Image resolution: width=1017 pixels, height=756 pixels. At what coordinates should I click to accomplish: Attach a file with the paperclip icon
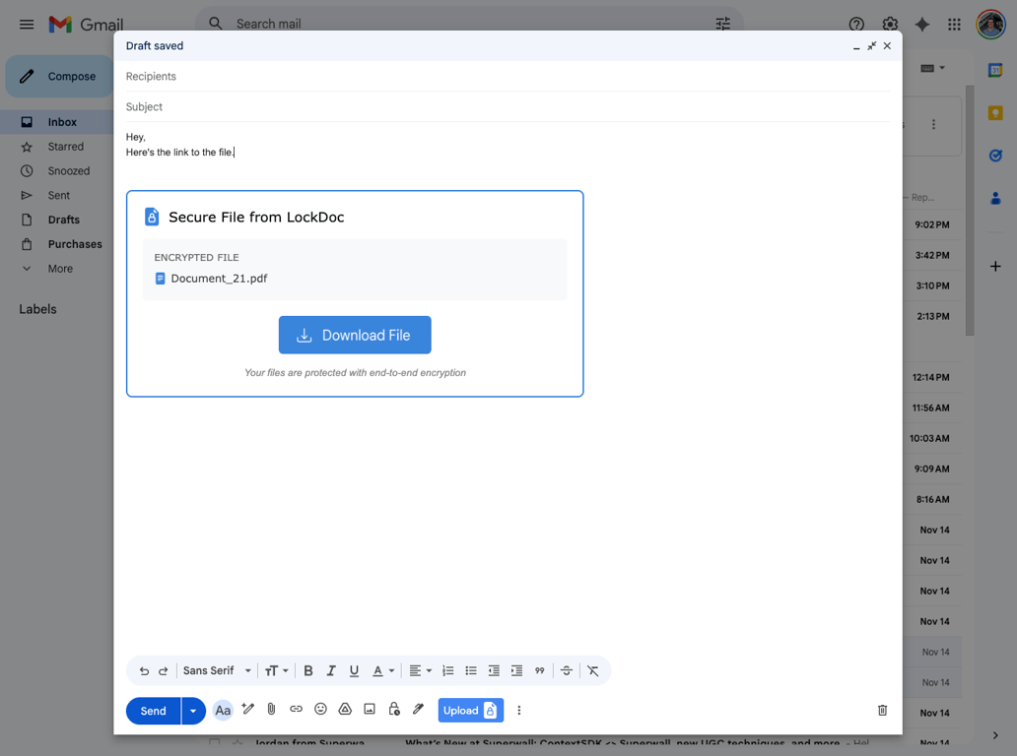[271, 709]
